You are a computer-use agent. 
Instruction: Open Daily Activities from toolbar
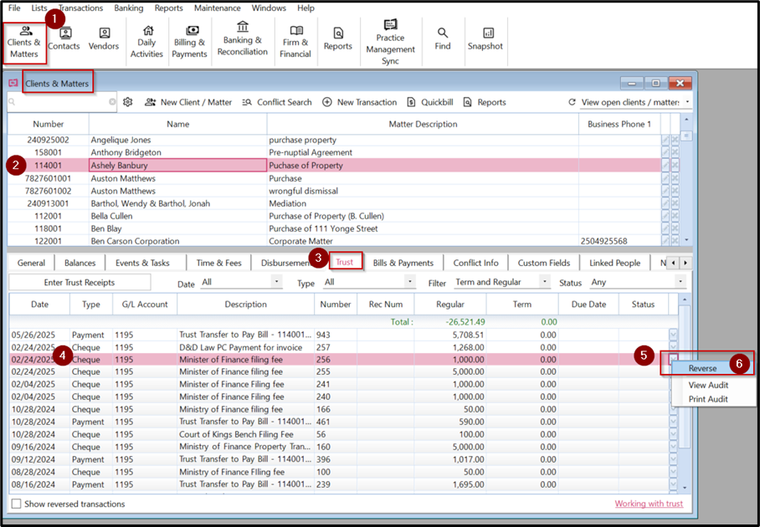pos(146,42)
